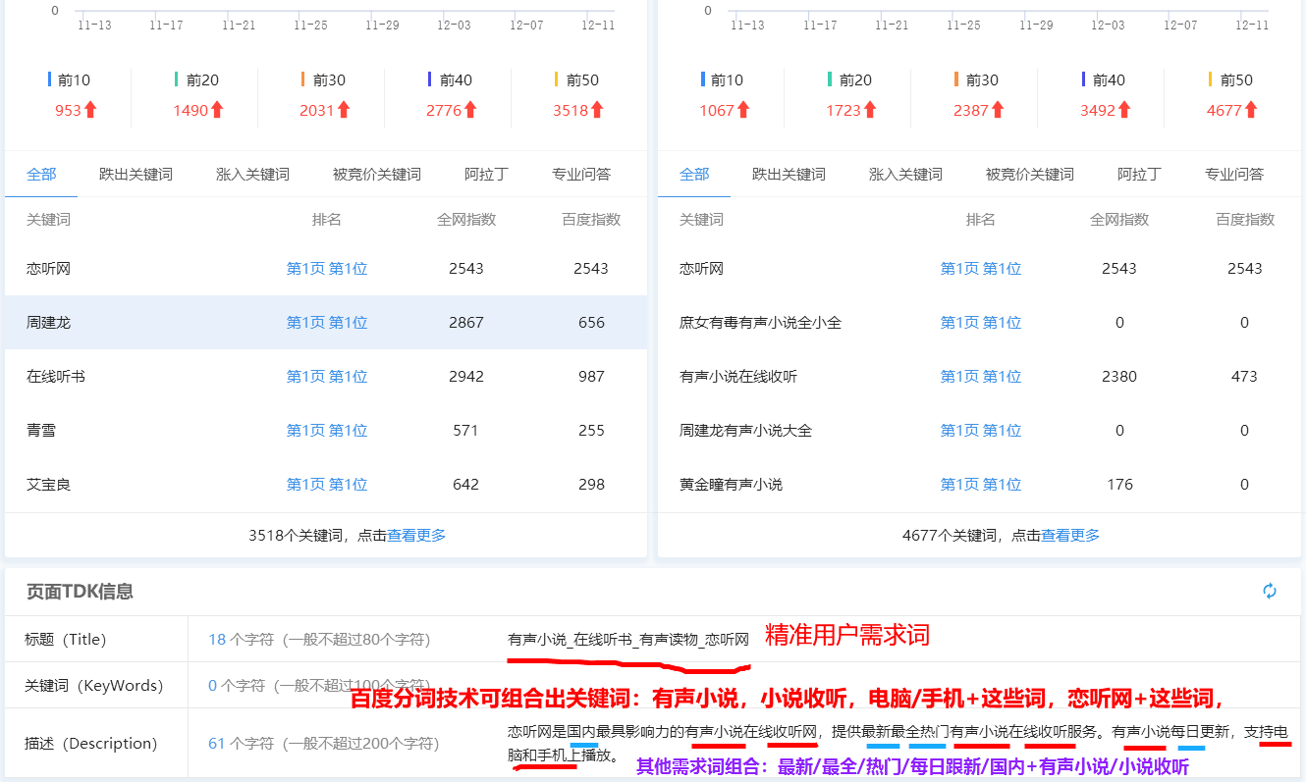Select the highlighted keyword row 周建龙

coord(326,323)
